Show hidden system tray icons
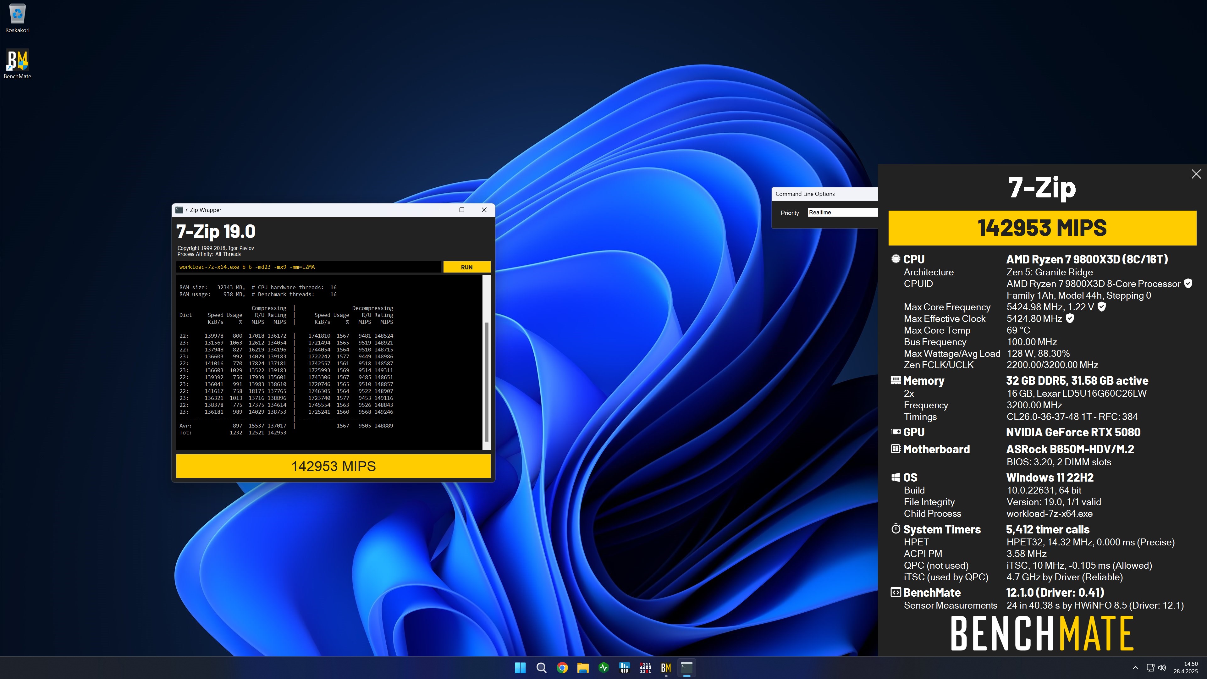The image size is (1207, 679). 1135,668
